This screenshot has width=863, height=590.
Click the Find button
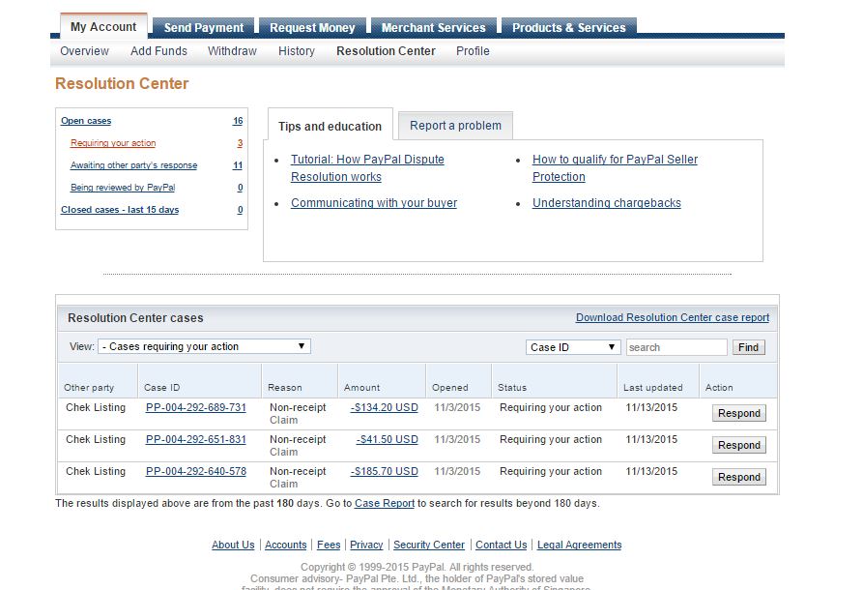click(x=749, y=347)
